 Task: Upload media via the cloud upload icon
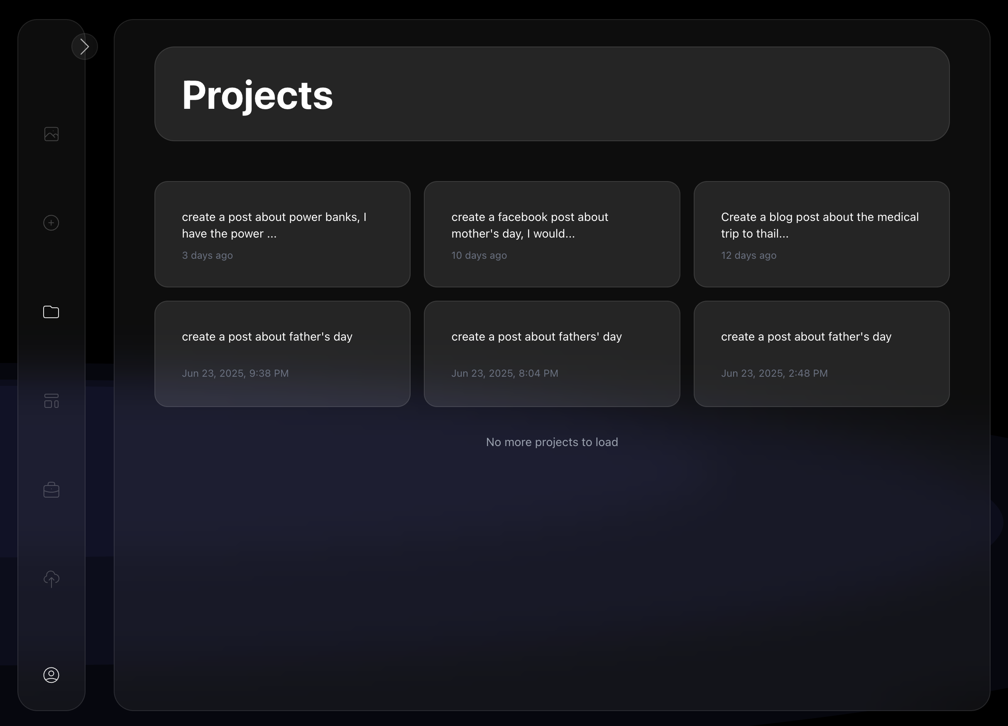coord(51,579)
